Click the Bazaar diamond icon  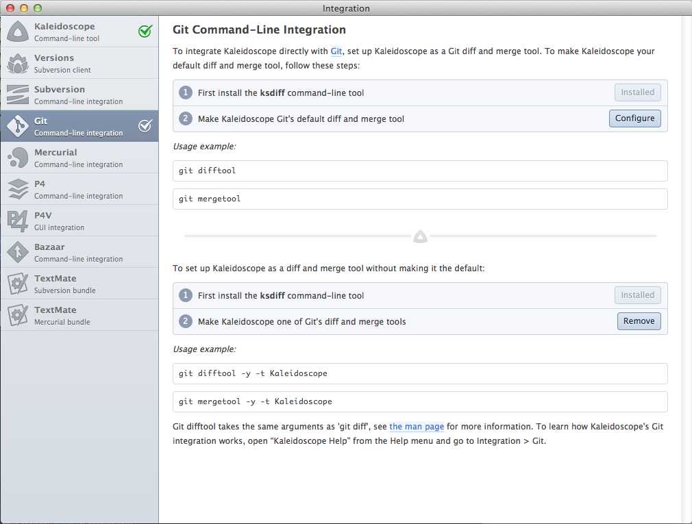coord(18,252)
